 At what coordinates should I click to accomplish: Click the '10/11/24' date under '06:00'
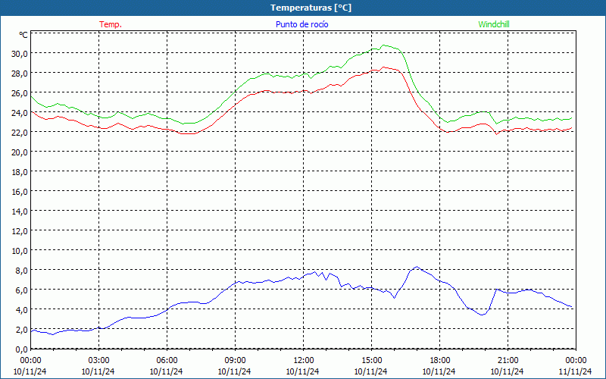166,371
